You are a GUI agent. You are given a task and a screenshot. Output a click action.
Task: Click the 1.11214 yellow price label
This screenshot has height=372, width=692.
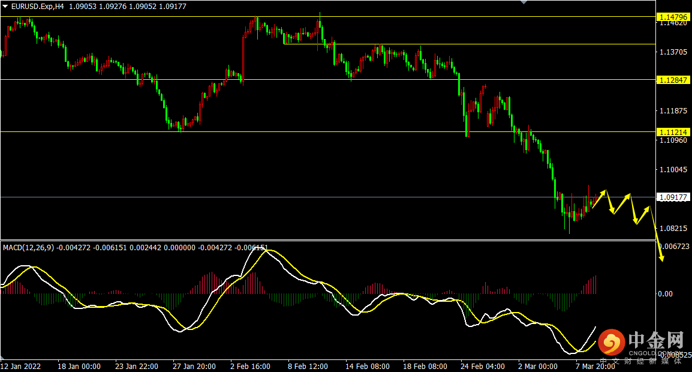point(673,132)
